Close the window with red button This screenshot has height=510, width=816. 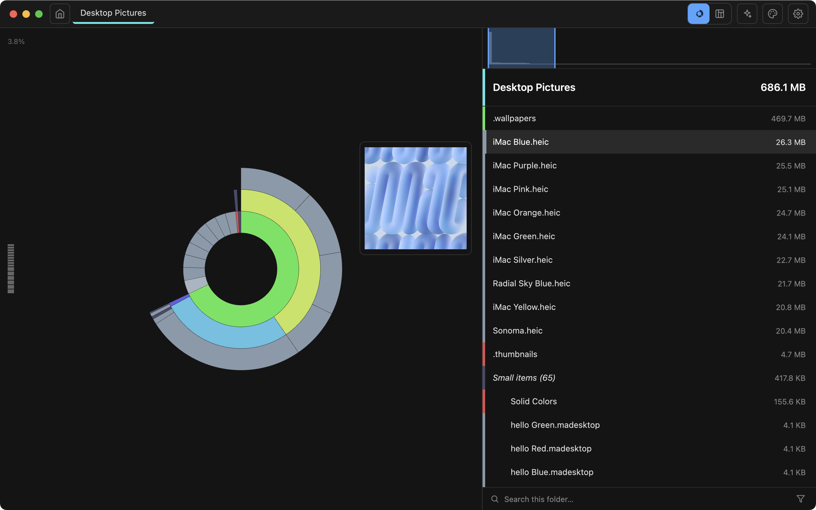13,14
